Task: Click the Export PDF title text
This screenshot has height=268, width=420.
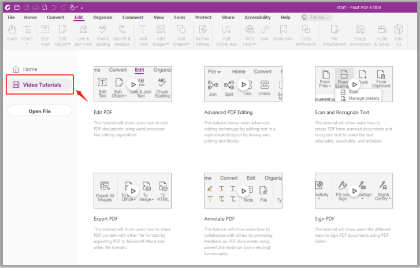Action: pos(106,219)
